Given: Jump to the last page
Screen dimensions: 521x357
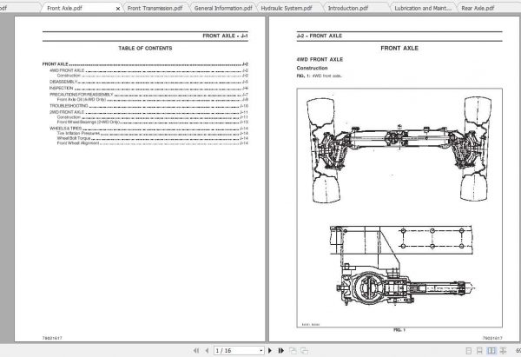Looking at the screenshot, I should [x=280, y=350].
